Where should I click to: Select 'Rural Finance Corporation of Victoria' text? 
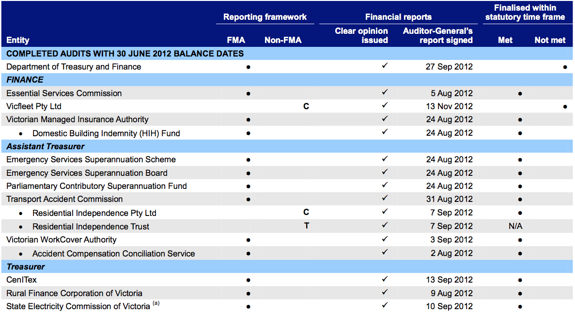pos(74,293)
